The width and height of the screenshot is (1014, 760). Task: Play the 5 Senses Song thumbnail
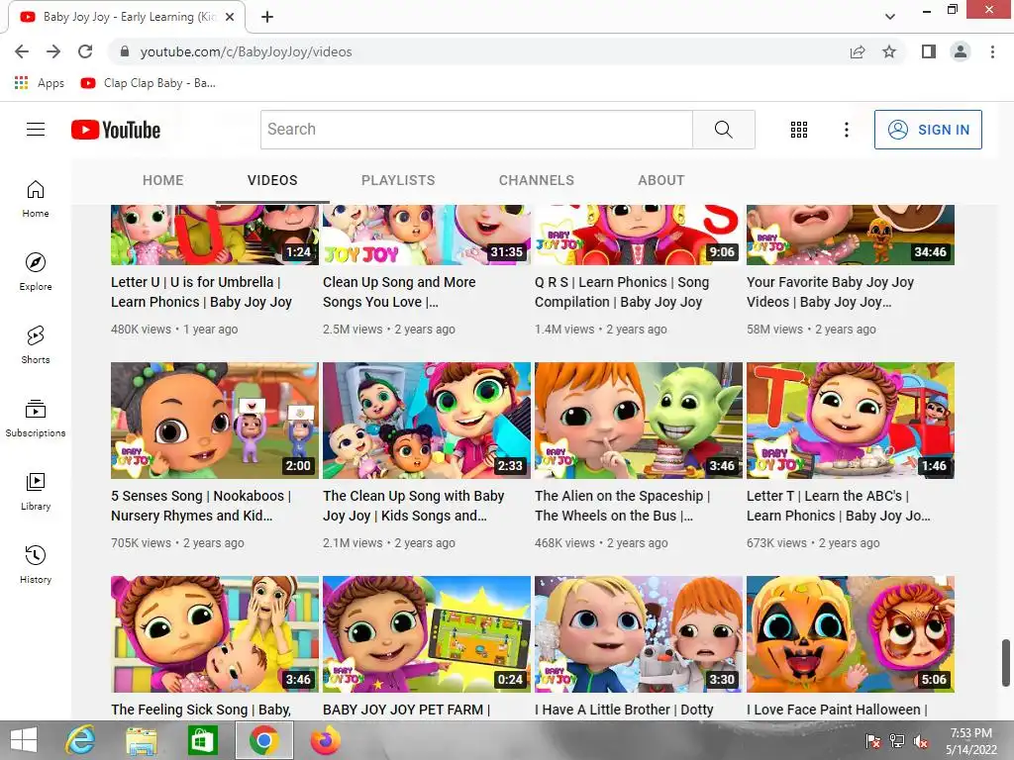click(x=215, y=421)
